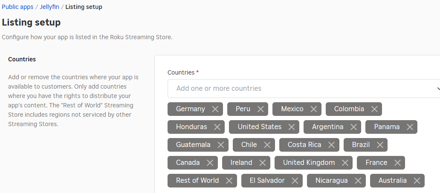
Task: Click the X next to Guatemala
Action: [220, 145]
